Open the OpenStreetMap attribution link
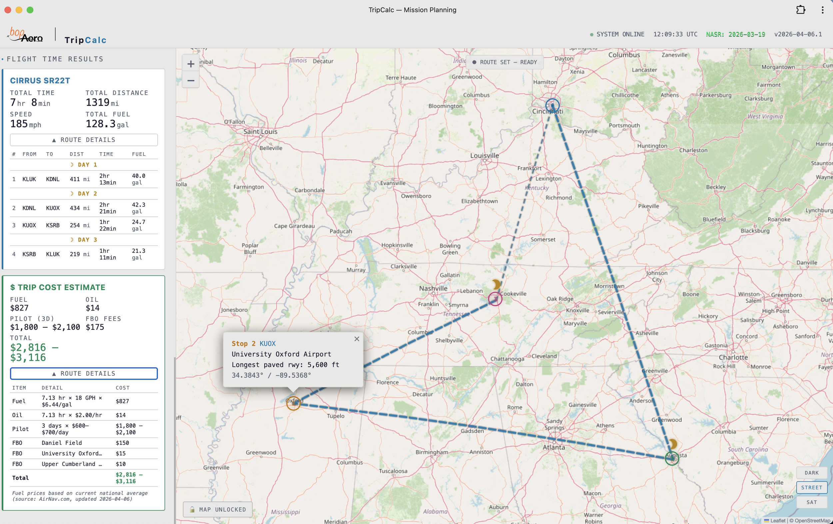 coord(812,521)
